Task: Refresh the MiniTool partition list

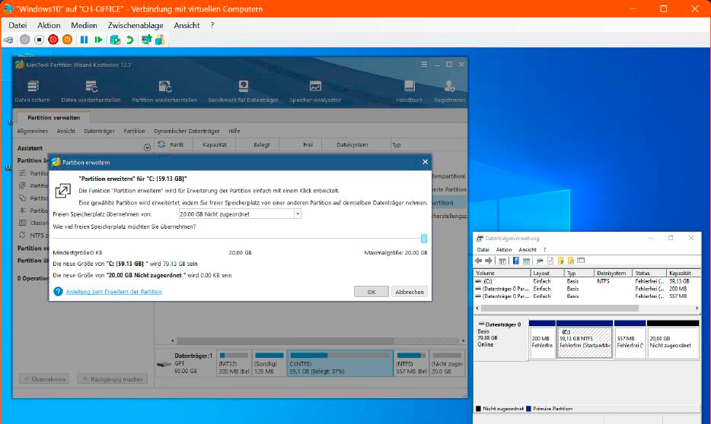Action: pyautogui.click(x=161, y=144)
